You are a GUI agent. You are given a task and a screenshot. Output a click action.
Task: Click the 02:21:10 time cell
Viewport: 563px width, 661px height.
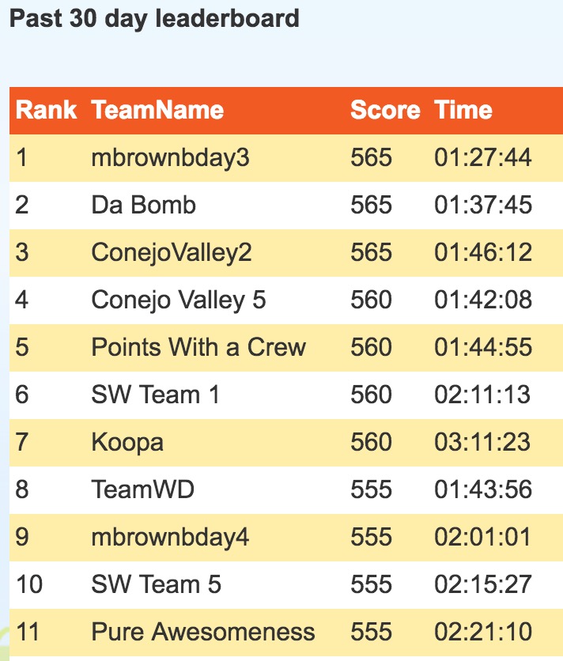pos(483,633)
